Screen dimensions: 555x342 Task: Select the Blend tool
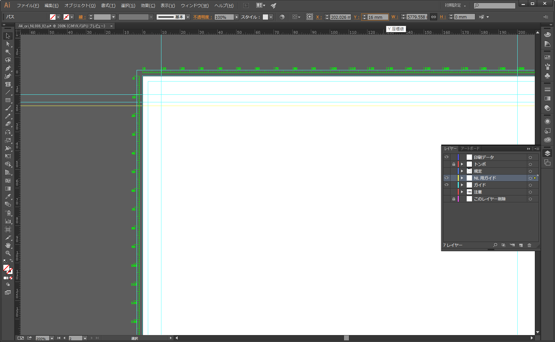8,205
